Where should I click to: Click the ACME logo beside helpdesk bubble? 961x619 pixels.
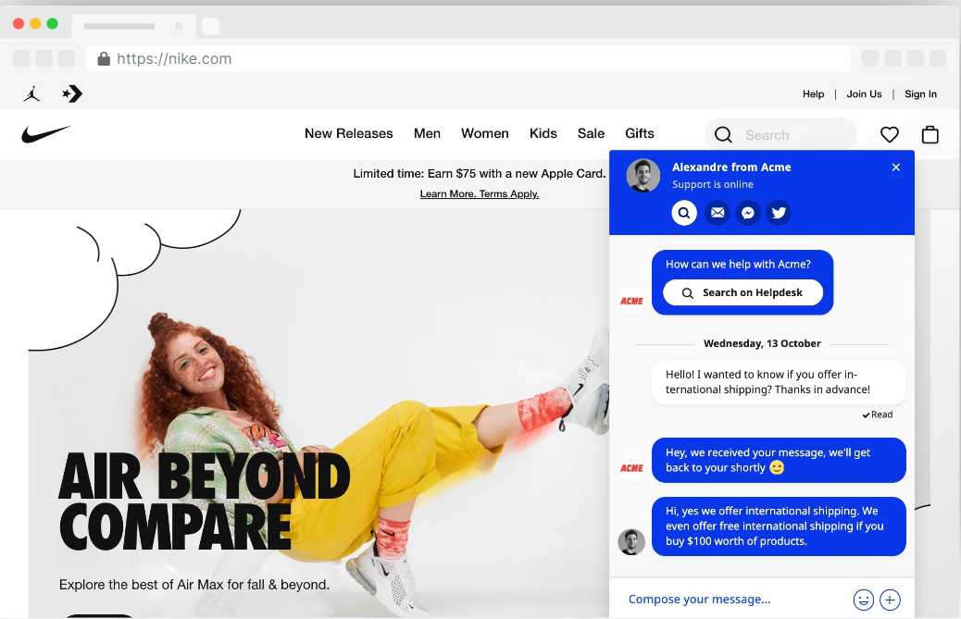click(631, 301)
